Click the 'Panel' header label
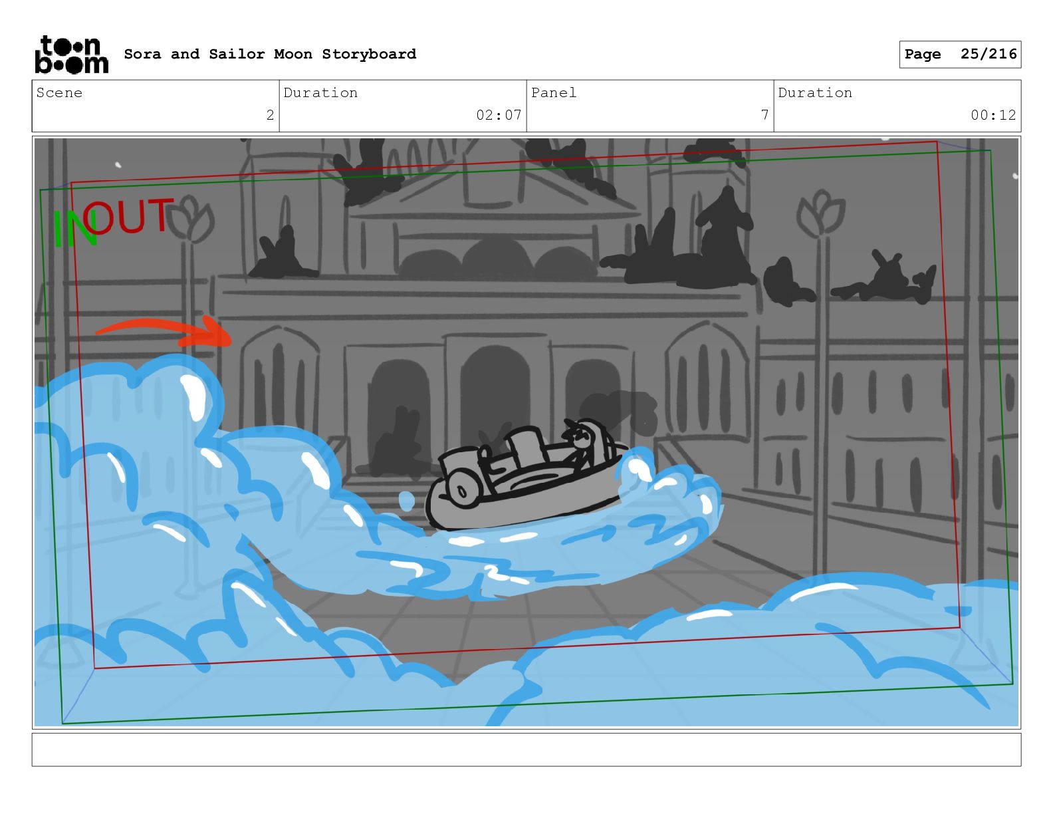The width and height of the screenshot is (1053, 814). (554, 93)
